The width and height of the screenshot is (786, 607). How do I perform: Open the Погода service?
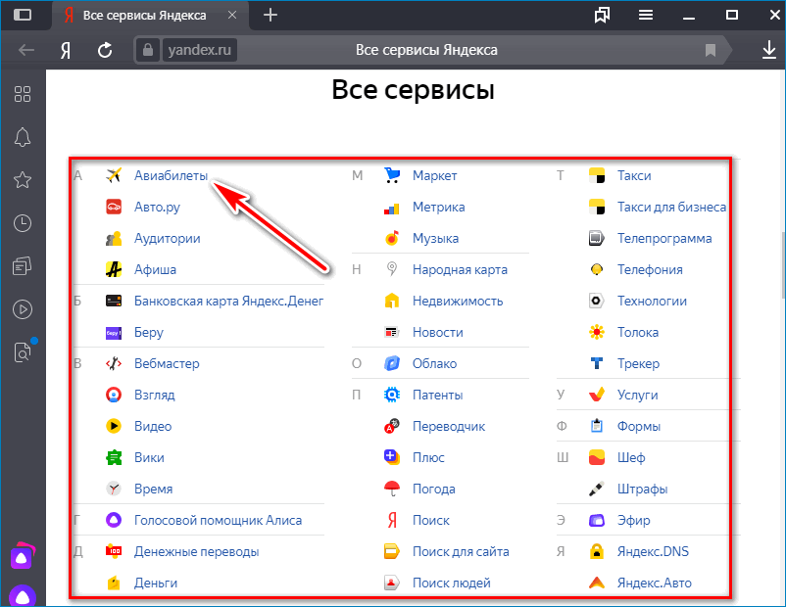[x=435, y=489]
